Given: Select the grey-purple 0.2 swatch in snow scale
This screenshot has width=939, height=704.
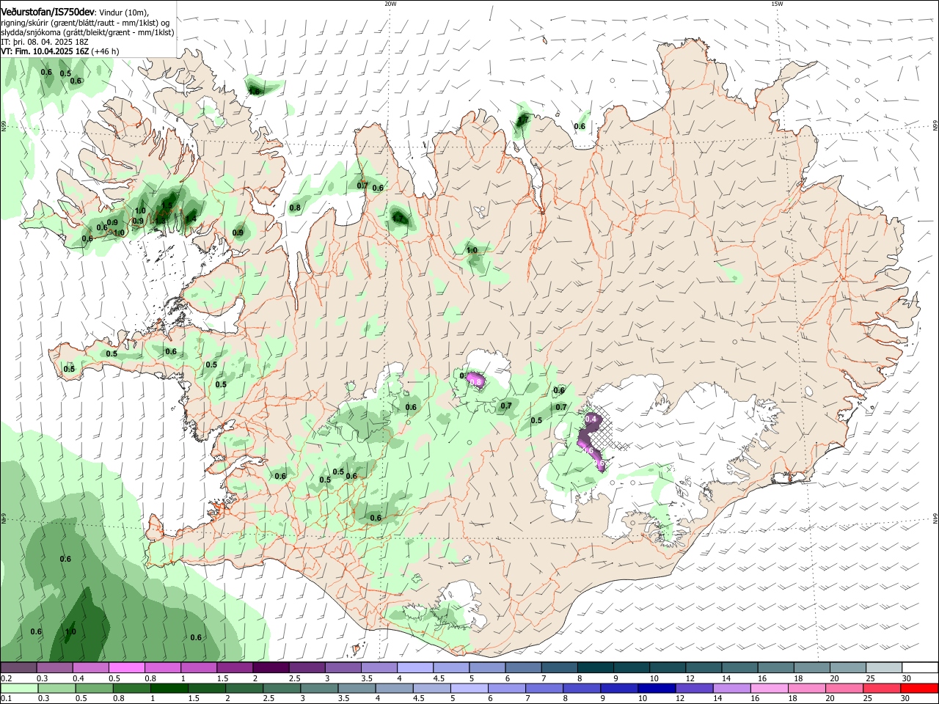Looking at the screenshot, I should coord(18,667).
